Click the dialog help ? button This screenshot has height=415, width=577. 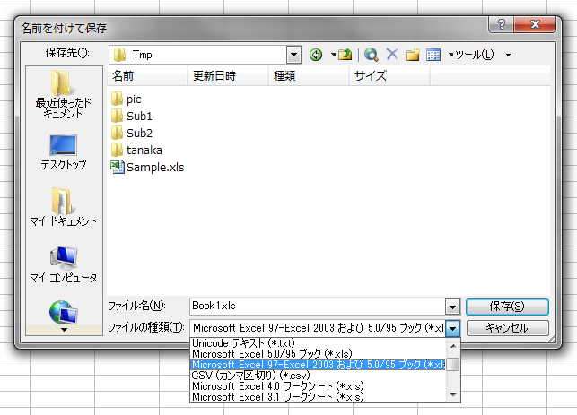(x=502, y=24)
